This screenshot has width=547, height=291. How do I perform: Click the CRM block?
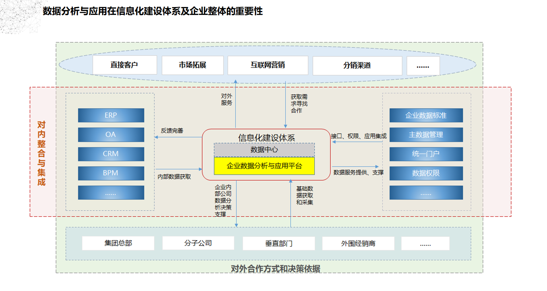point(111,154)
